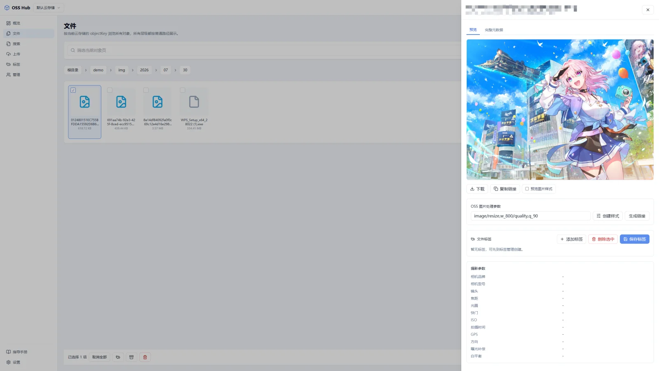Close the preview panel with X

pos(648,10)
